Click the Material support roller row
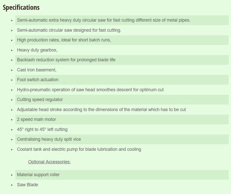 point(122,175)
